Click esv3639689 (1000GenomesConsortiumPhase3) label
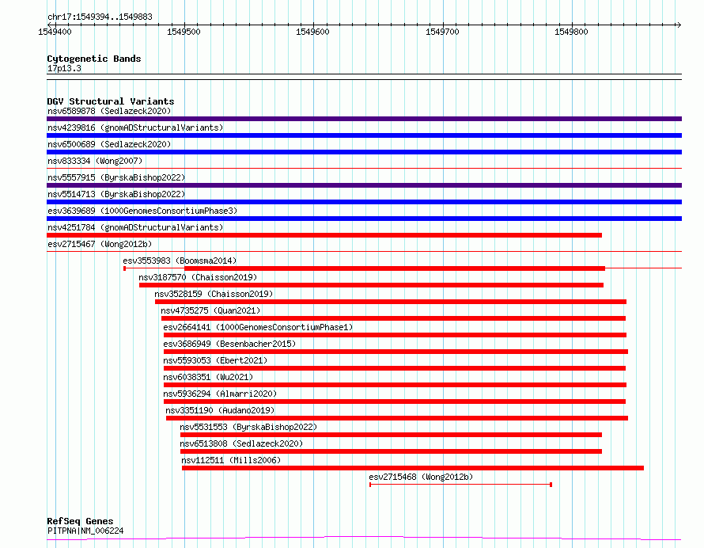704x548 pixels. click(x=142, y=211)
